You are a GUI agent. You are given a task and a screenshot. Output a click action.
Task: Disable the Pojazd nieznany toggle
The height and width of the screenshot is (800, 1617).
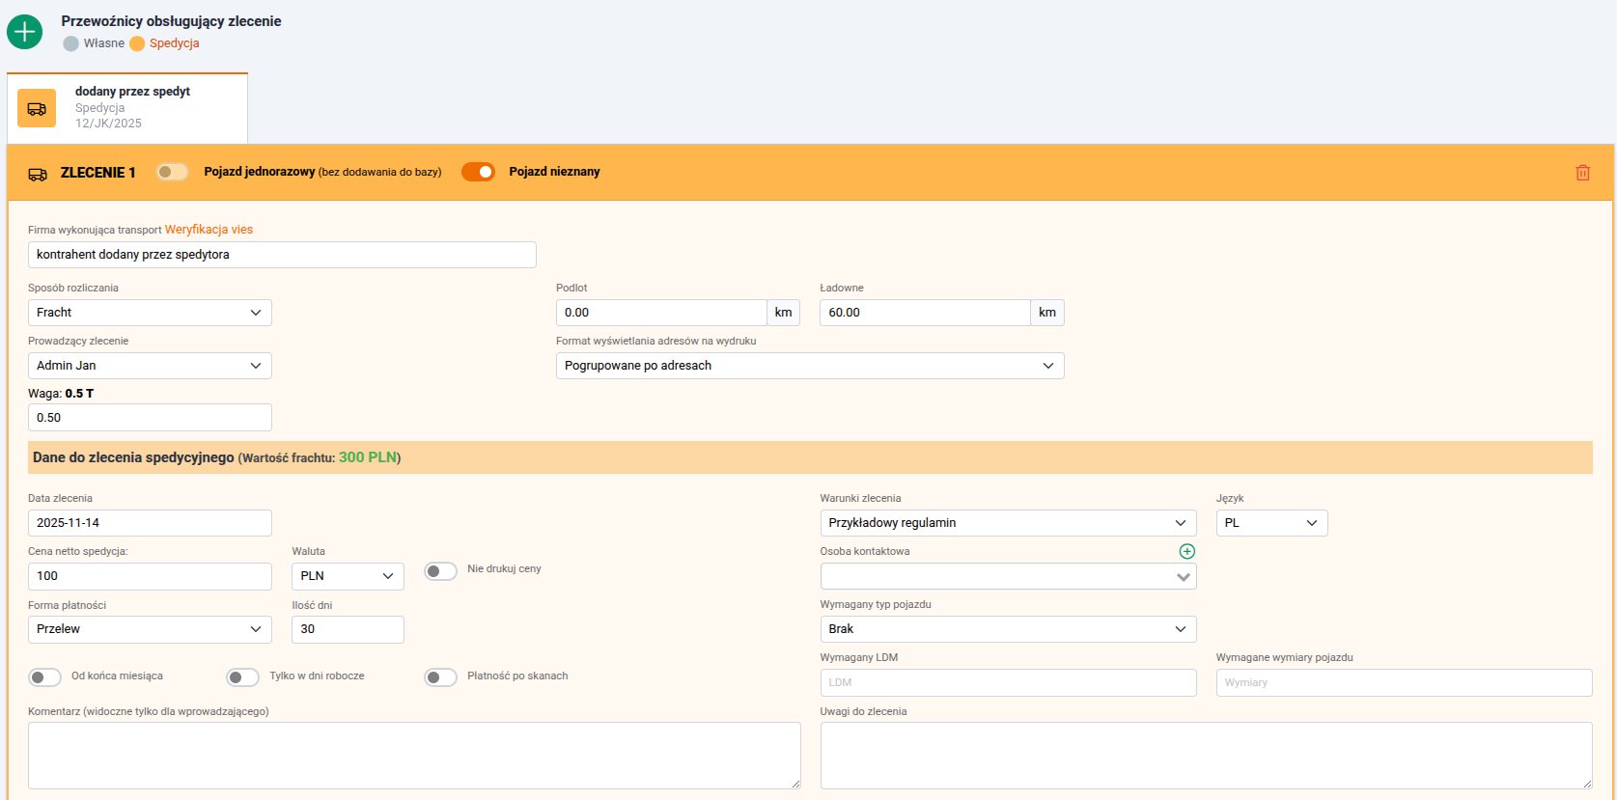tap(478, 172)
